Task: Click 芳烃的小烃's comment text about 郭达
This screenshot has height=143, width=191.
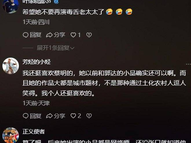Action: coord(104,83)
